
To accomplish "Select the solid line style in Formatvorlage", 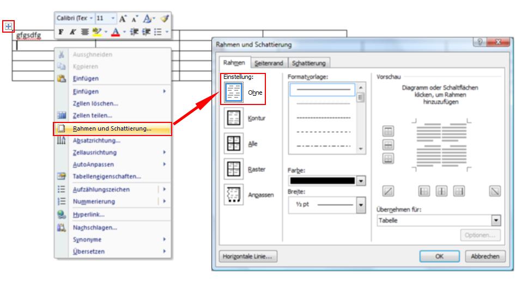I will (323, 90).
